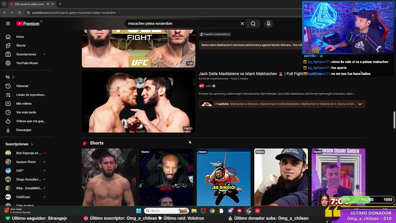Expand the Suscripciones section header chevron

pyautogui.click(x=32, y=144)
